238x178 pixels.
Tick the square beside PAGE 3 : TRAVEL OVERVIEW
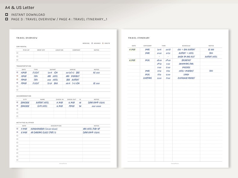7,19
